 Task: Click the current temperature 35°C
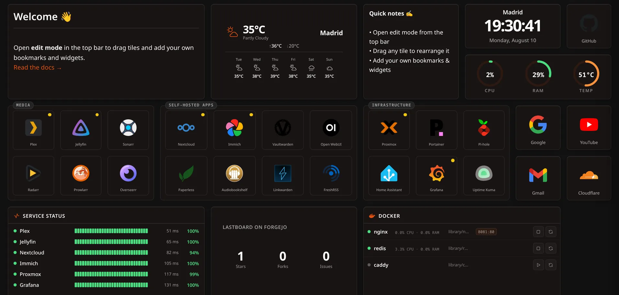point(254,30)
